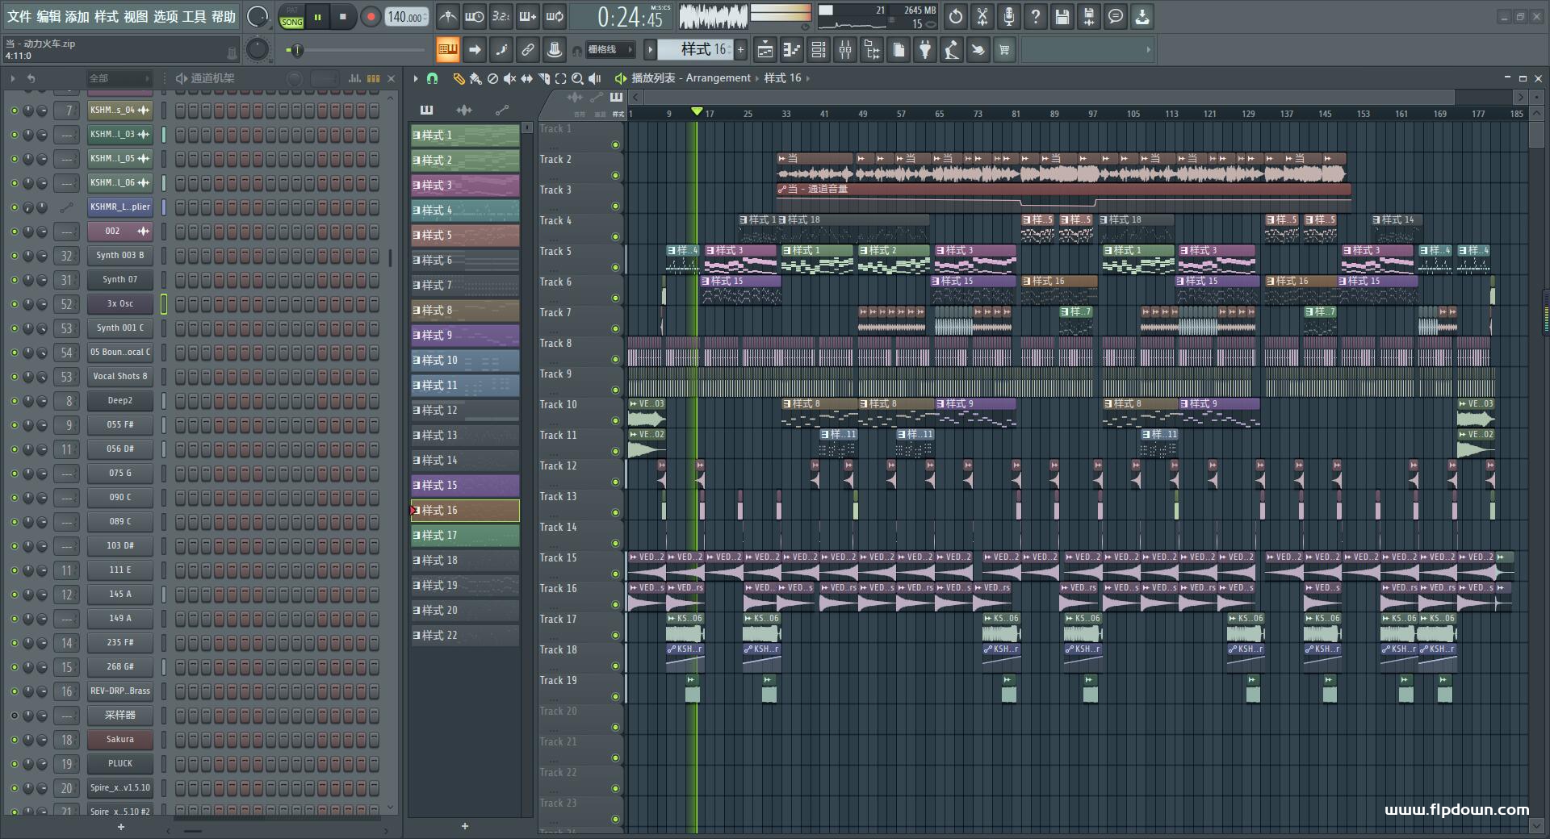Select the slice tool in playlist
The height and width of the screenshot is (839, 1550).
click(x=544, y=78)
